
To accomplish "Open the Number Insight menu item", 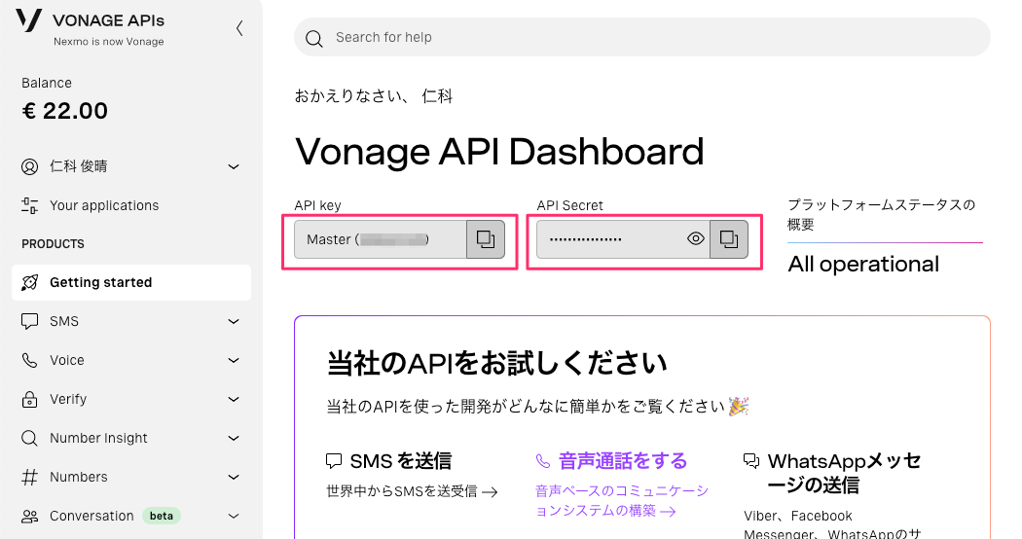I will (131, 438).
